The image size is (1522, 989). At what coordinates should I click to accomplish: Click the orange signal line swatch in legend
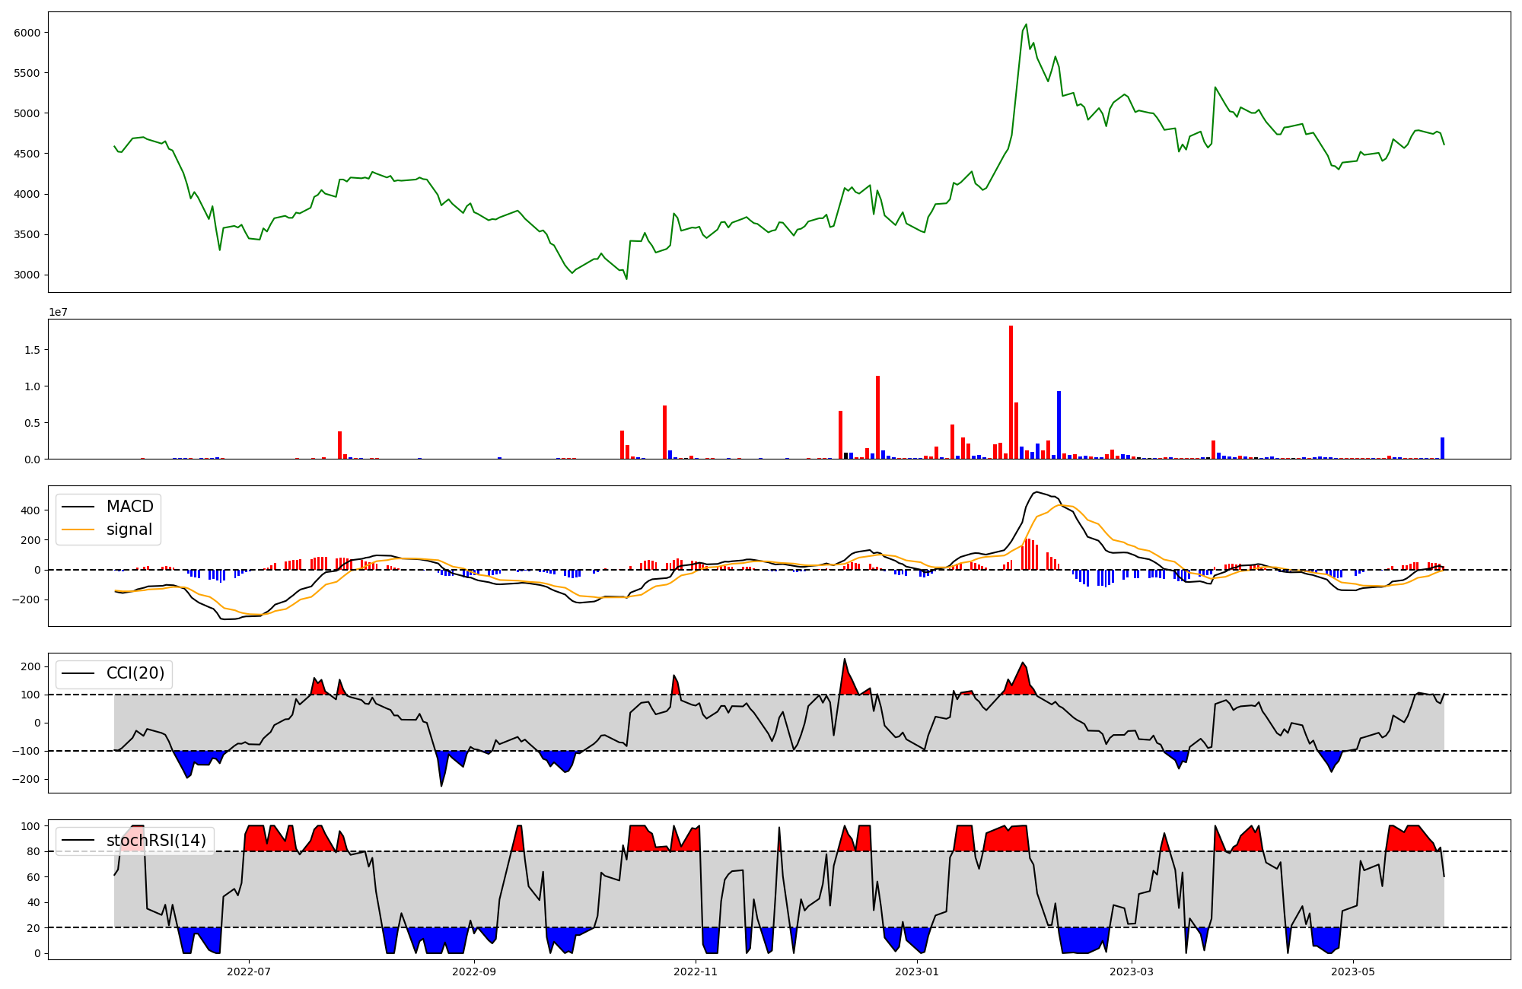click(x=78, y=529)
